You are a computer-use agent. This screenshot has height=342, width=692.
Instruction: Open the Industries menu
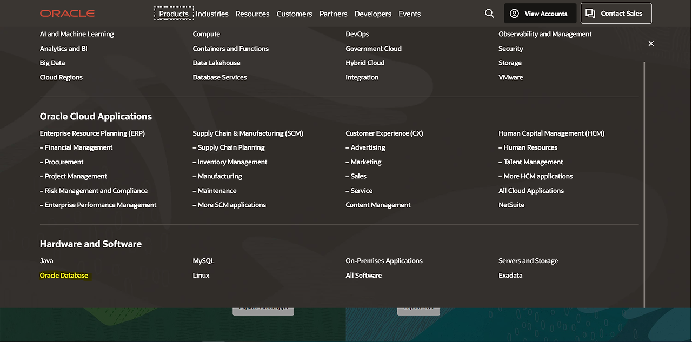point(212,14)
